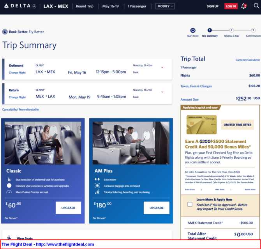Open the Currency Calculator link
Screen dimensions: 261x249
coord(248,60)
